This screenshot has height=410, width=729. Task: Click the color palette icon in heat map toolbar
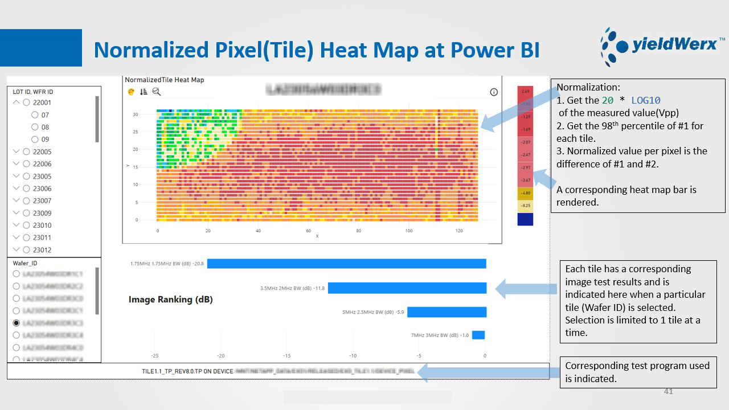131,92
